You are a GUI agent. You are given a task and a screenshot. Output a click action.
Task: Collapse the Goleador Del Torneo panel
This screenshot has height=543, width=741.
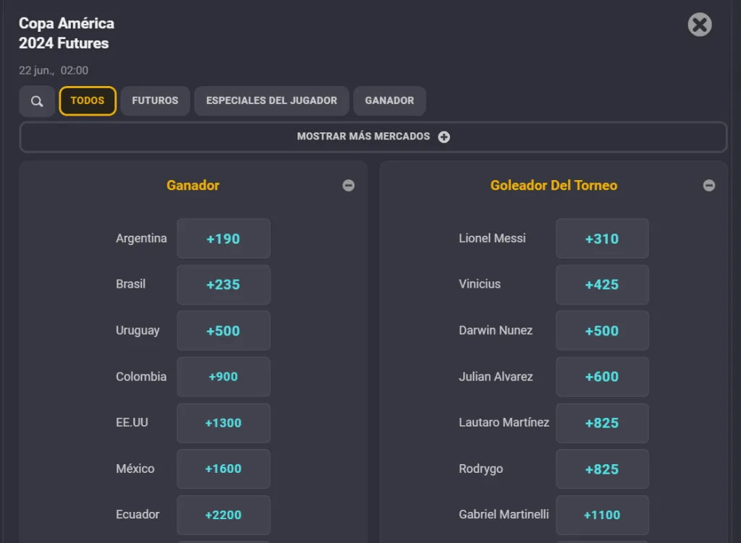click(708, 185)
